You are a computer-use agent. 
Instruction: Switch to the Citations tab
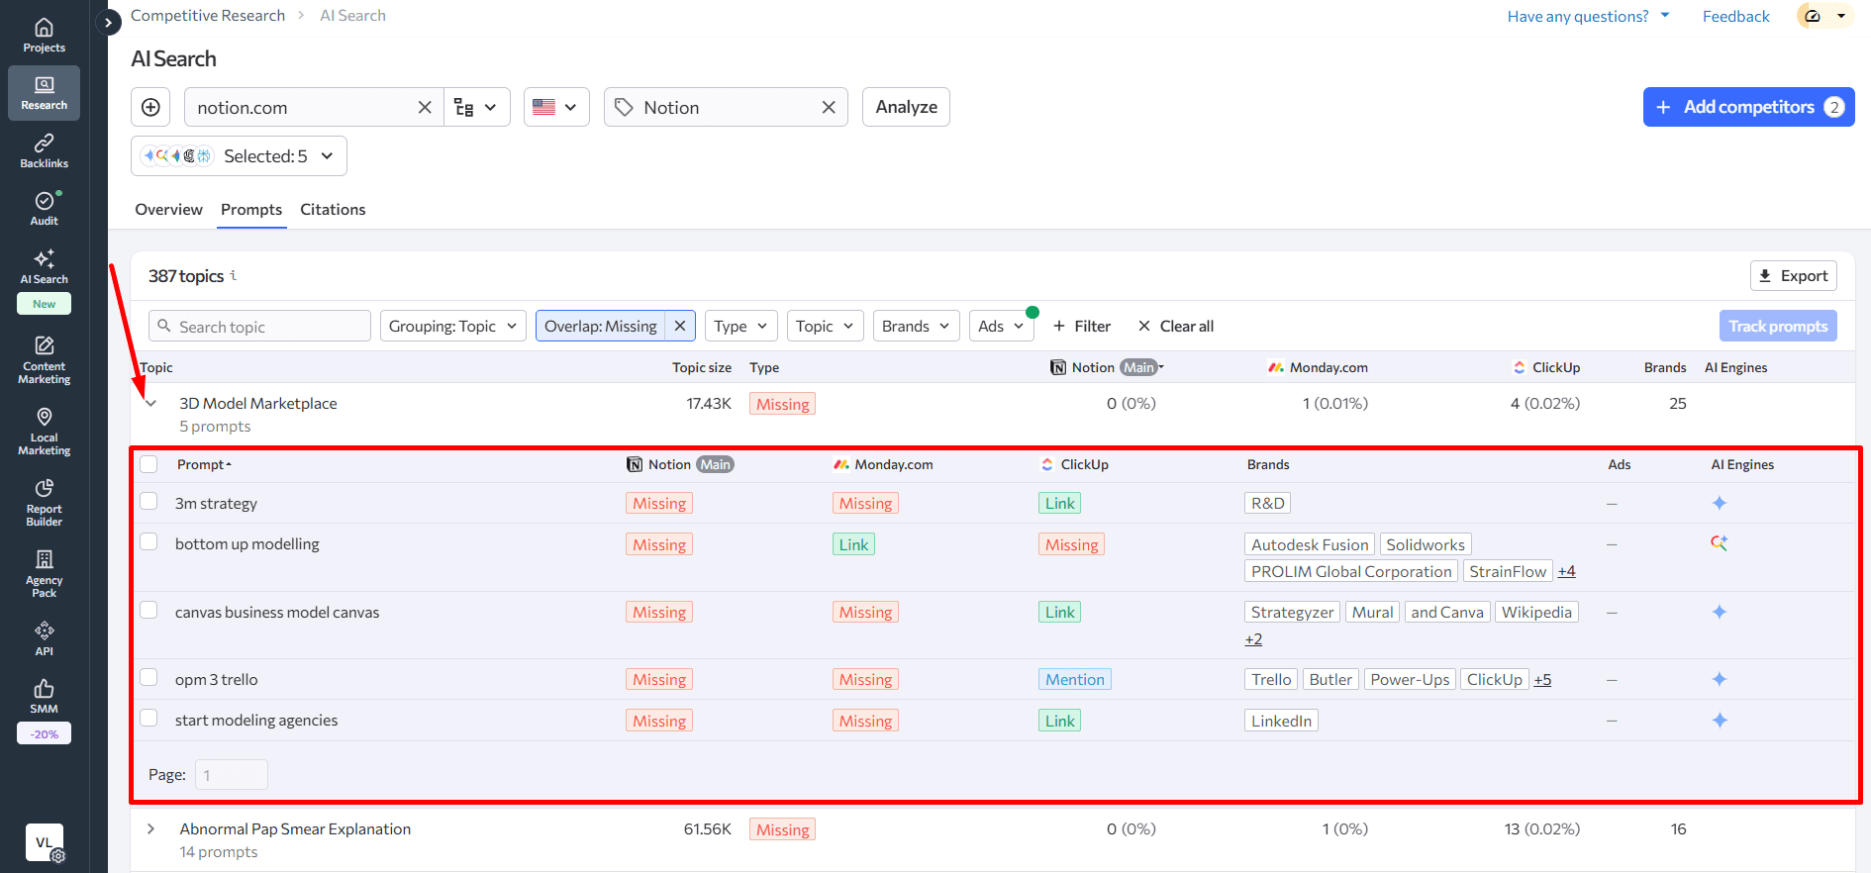coord(333,210)
